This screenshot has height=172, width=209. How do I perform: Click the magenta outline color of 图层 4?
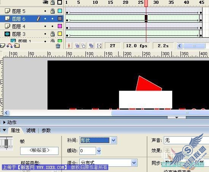60,26
